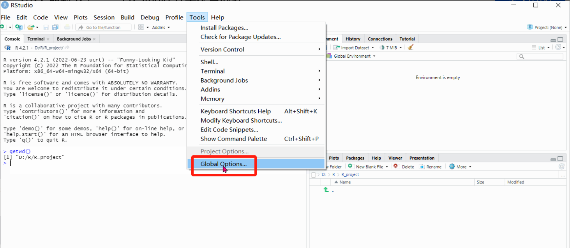This screenshot has width=570, height=248.
Task: Click the Files pane refresh icon
Action: (561, 167)
